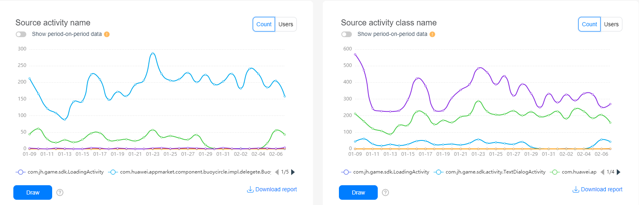
Task: Toggle com.jh.game.sdk.LoadingActivity series in left legend
Action: (60, 172)
